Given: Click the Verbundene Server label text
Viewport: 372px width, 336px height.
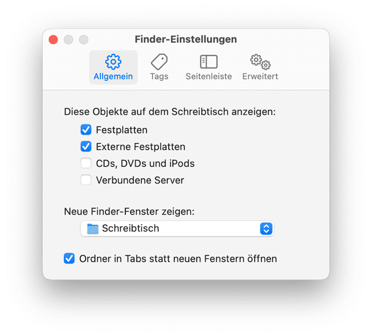Looking at the screenshot, I should tap(140, 180).
